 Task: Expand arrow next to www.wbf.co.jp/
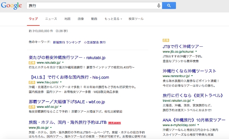point(61,107)
